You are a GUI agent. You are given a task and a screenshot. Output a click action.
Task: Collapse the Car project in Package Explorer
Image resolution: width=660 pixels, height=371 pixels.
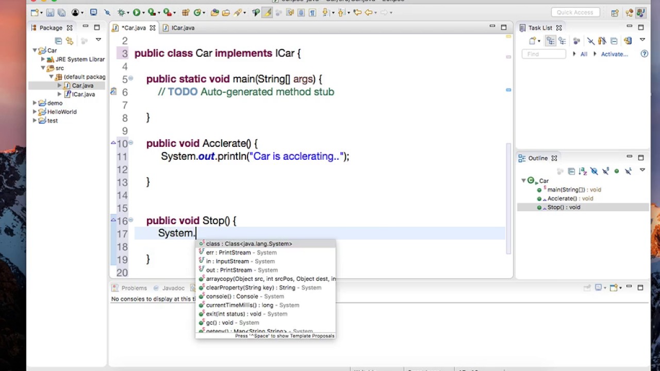pos(35,50)
